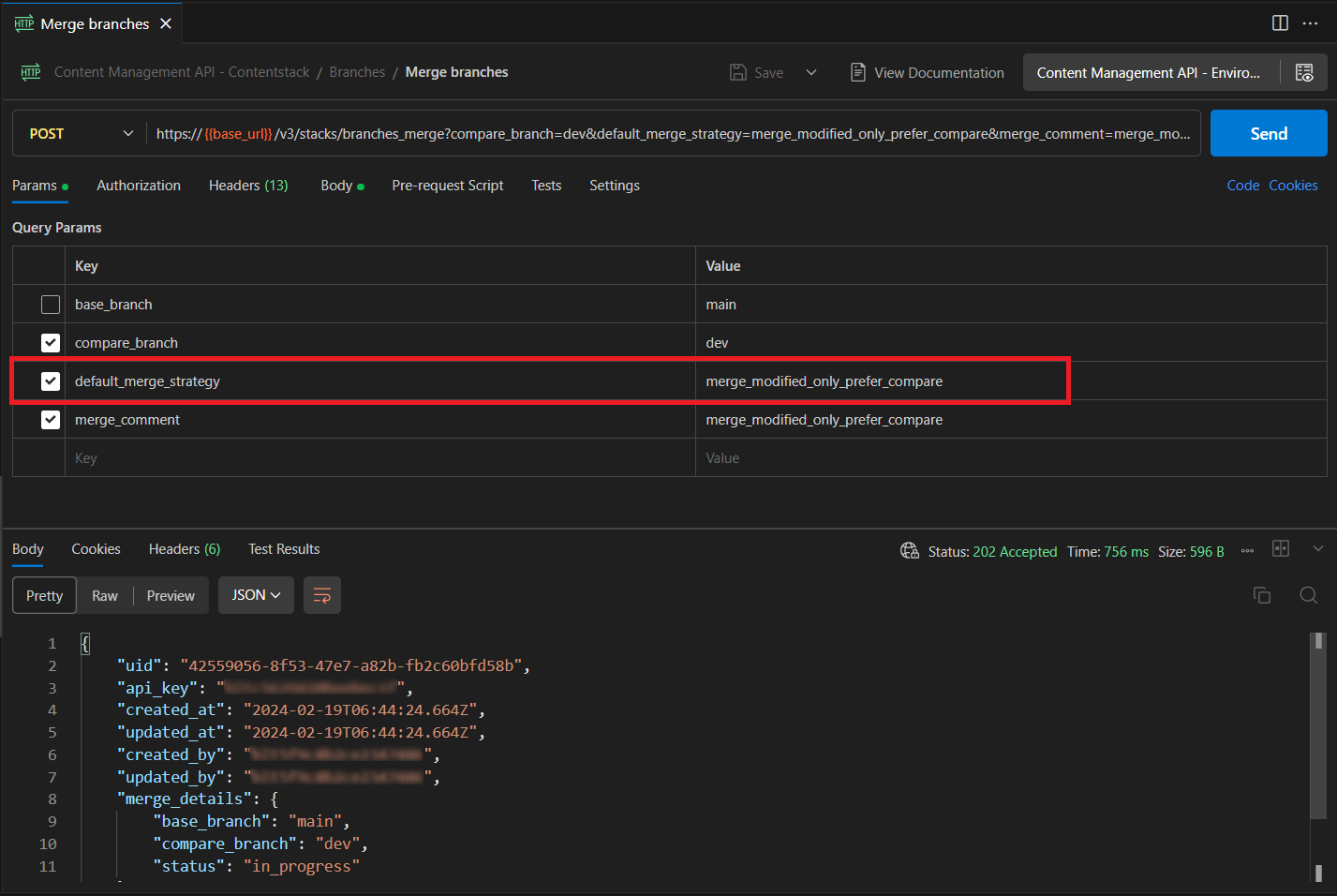Click the uid value in response
The height and width of the screenshot is (896, 1337).
(351, 665)
